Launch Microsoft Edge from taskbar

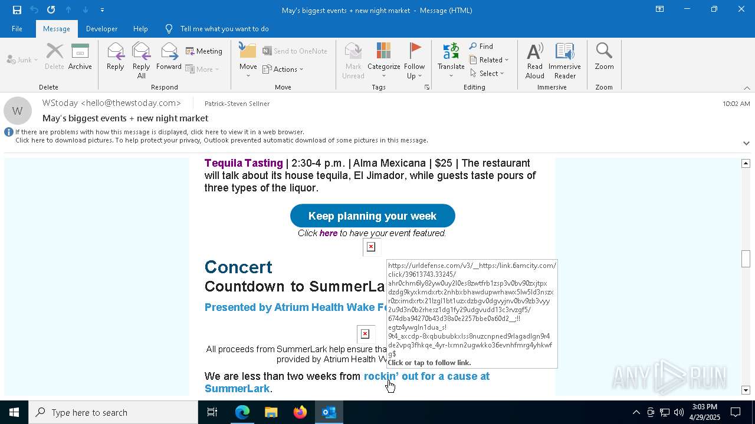(x=242, y=412)
